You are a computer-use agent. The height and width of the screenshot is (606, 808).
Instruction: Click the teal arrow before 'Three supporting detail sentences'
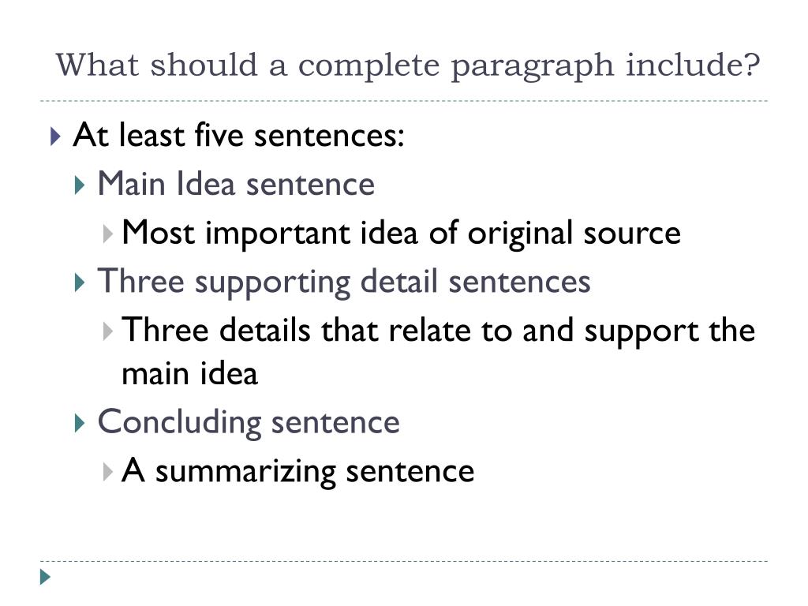click(80, 283)
